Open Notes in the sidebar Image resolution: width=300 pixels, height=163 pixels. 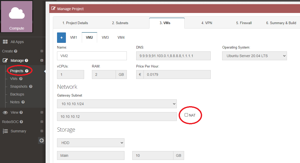[15, 102]
